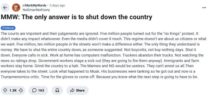Screen dimensions: 210x96
Task: Go back using the left arrow button
Action: (5, 8)
